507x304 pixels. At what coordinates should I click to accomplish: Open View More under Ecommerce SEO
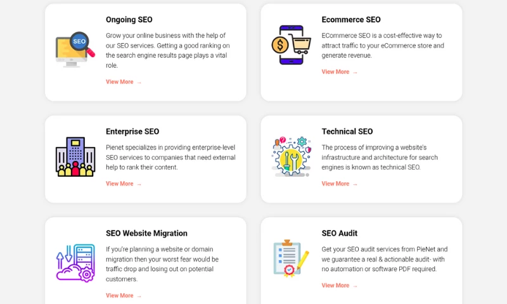tap(339, 72)
